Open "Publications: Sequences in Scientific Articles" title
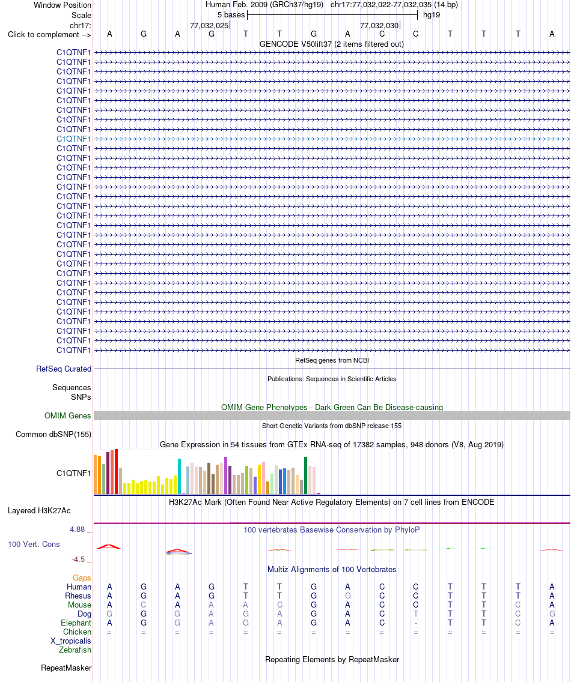The image size is (571, 682). tap(332, 379)
